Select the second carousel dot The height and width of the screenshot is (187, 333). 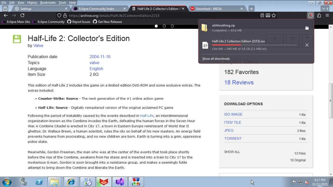tap(164, 26)
